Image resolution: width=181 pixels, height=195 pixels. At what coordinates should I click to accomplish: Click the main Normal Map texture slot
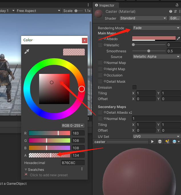(x=100, y=63)
